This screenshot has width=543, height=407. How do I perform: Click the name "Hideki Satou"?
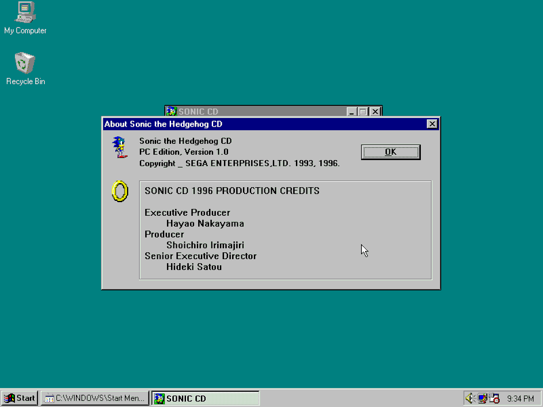(194, 267)
